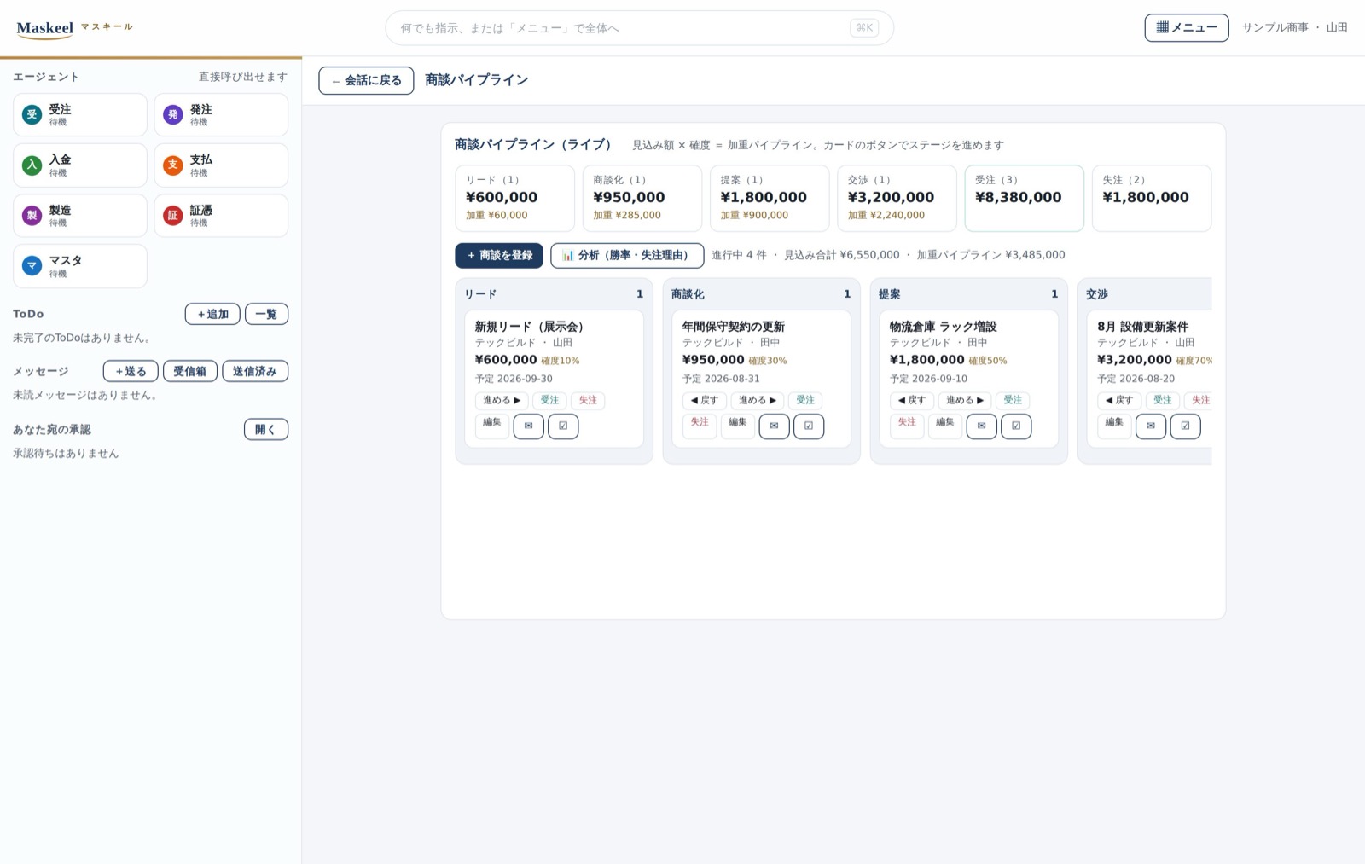Open 送信済み messages
Viewport: 1365px width, 864px height.
(255, 371)
